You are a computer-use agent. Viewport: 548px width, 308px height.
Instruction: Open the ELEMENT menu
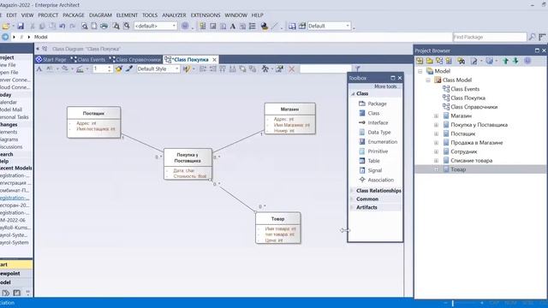coord(127,15)
